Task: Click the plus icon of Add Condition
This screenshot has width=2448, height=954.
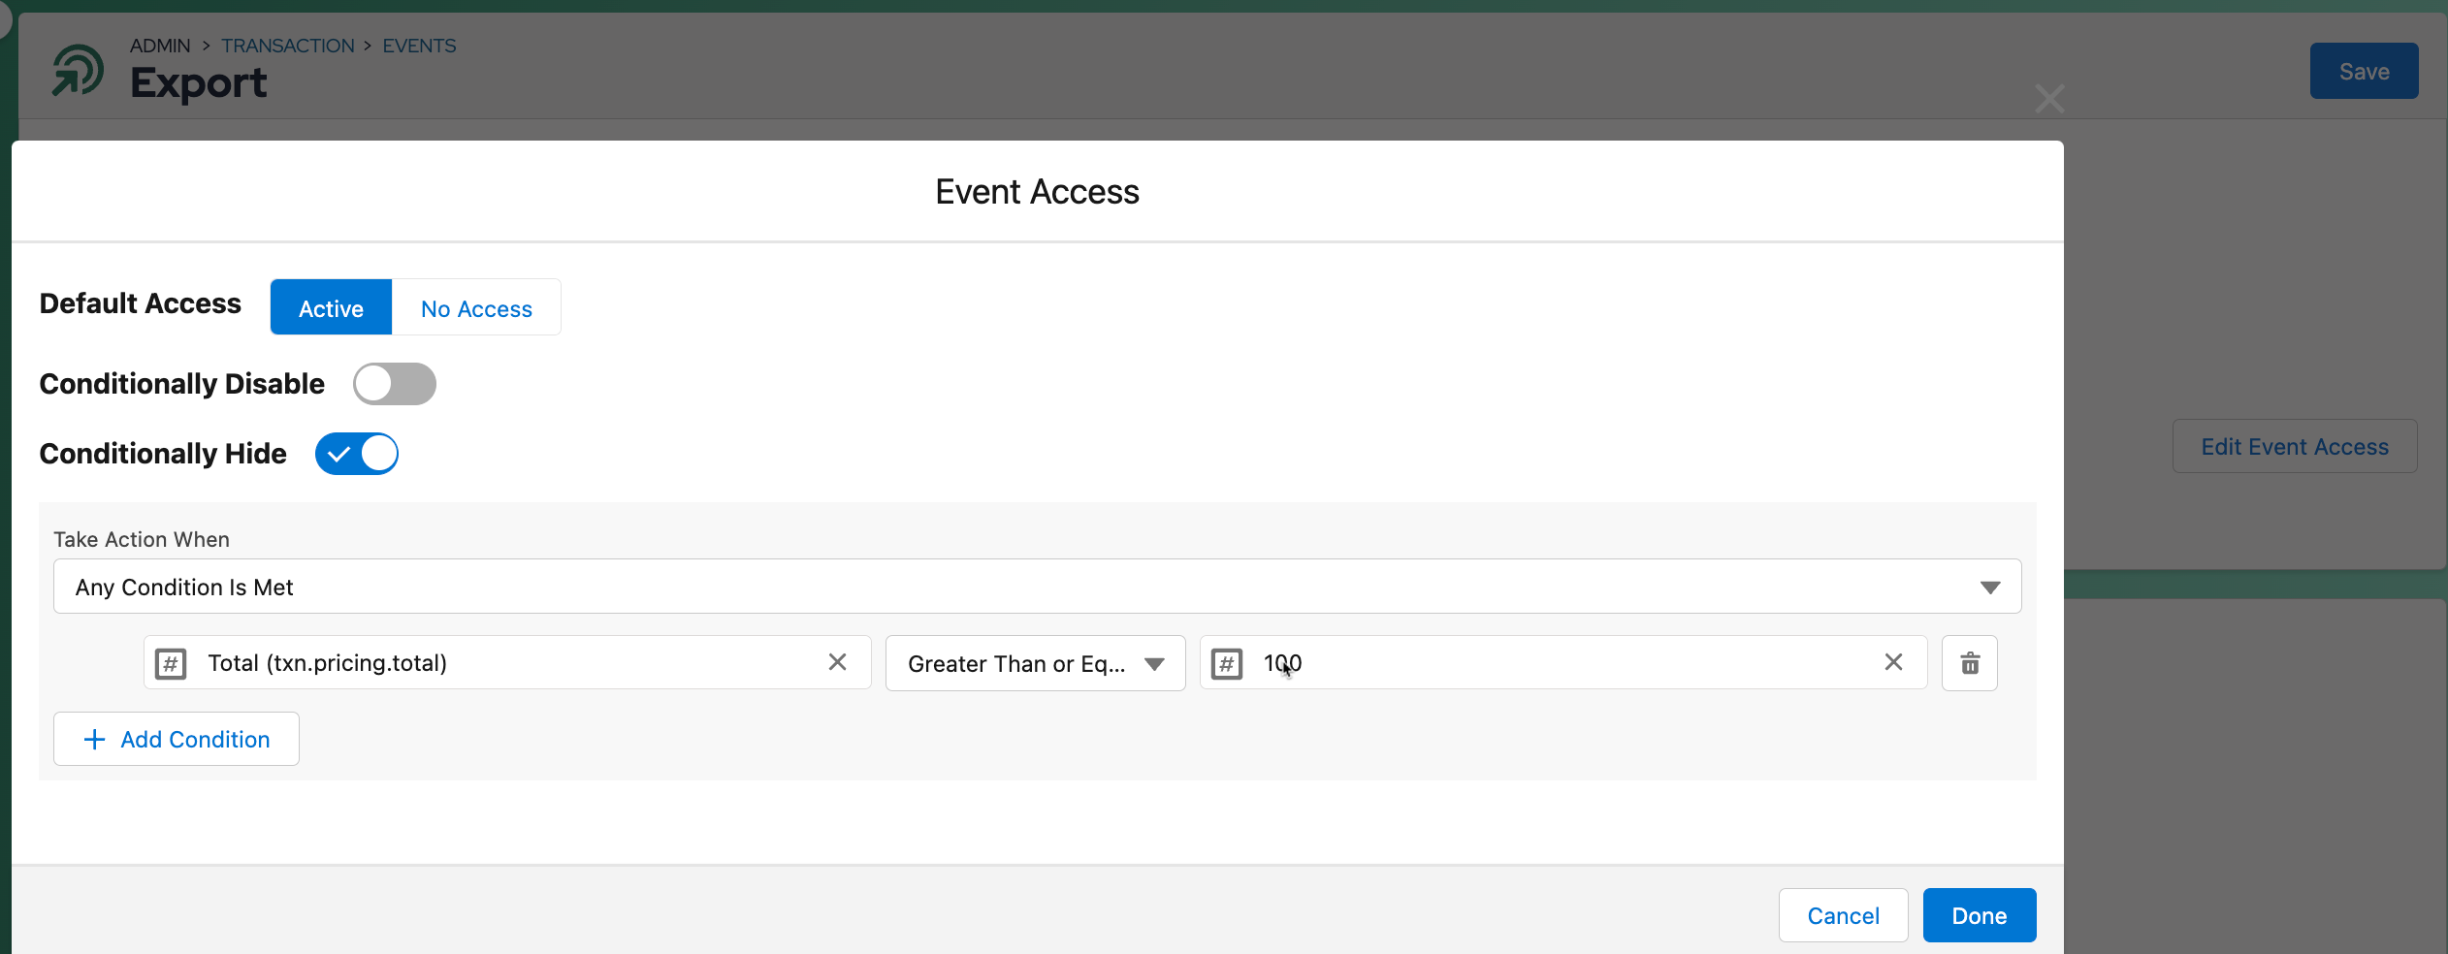Action: pyautogui.click(x=94, y=740)
